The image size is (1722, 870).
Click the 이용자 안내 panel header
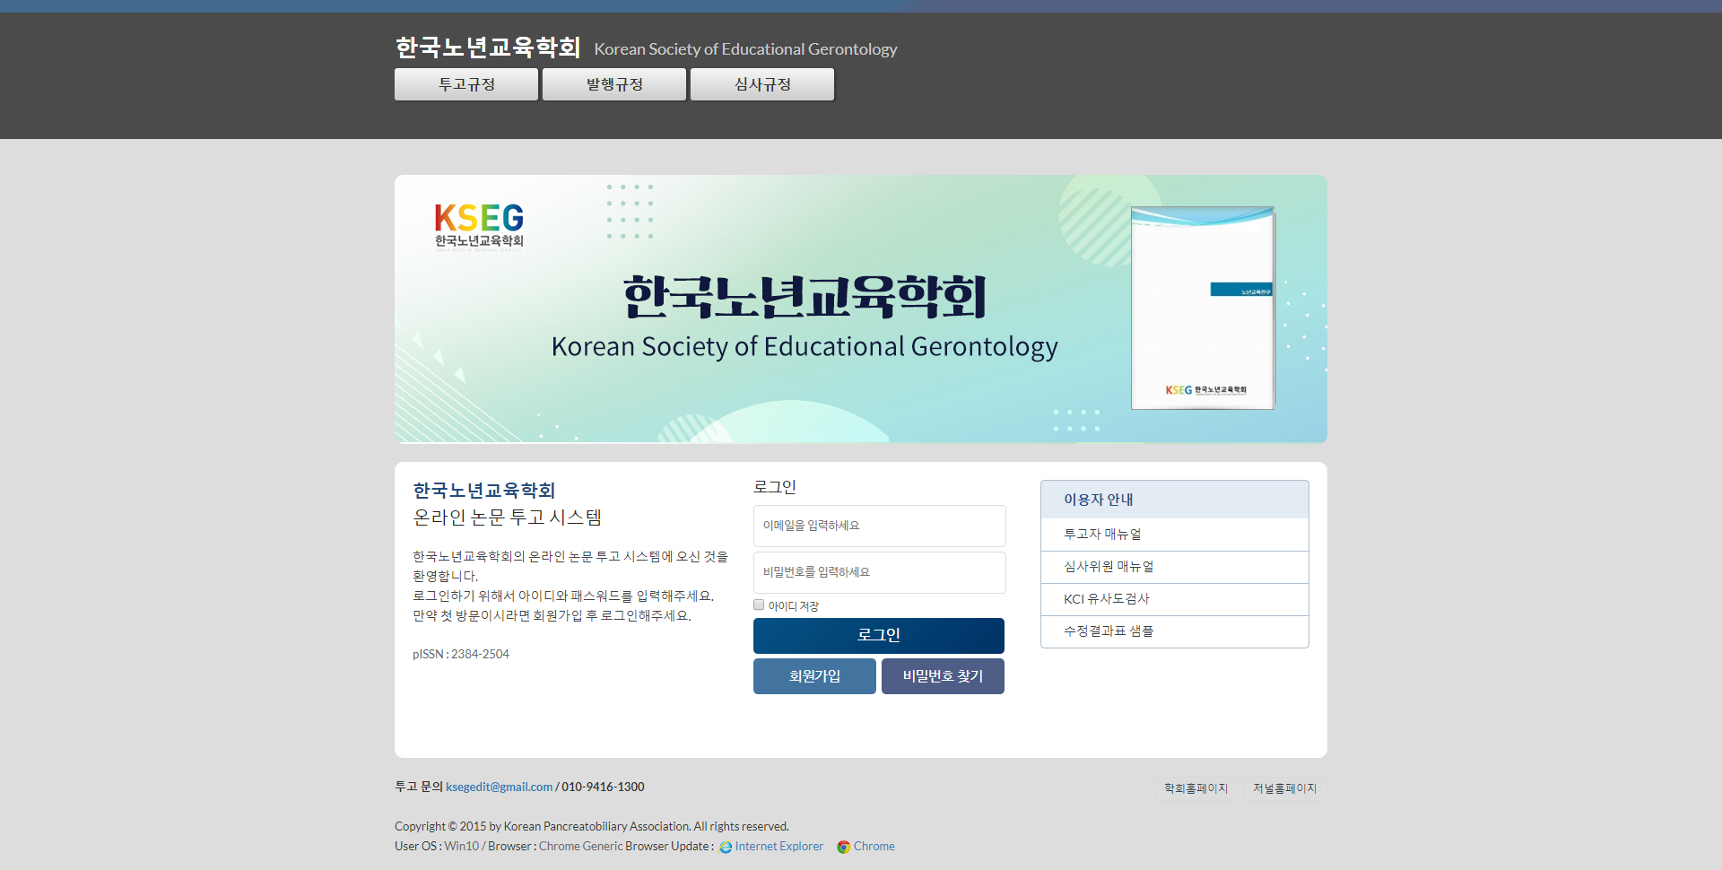coord(1174,500)
